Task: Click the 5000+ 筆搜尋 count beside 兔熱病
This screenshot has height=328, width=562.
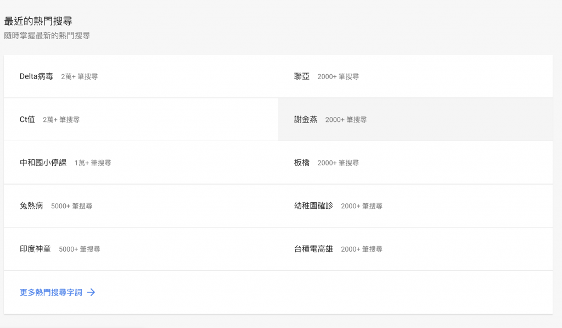Action: [72, 206]
